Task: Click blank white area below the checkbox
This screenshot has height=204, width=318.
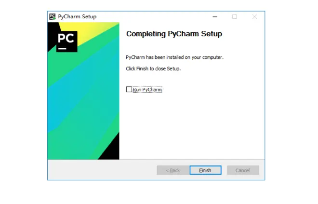Action: (x=191, y=126)
